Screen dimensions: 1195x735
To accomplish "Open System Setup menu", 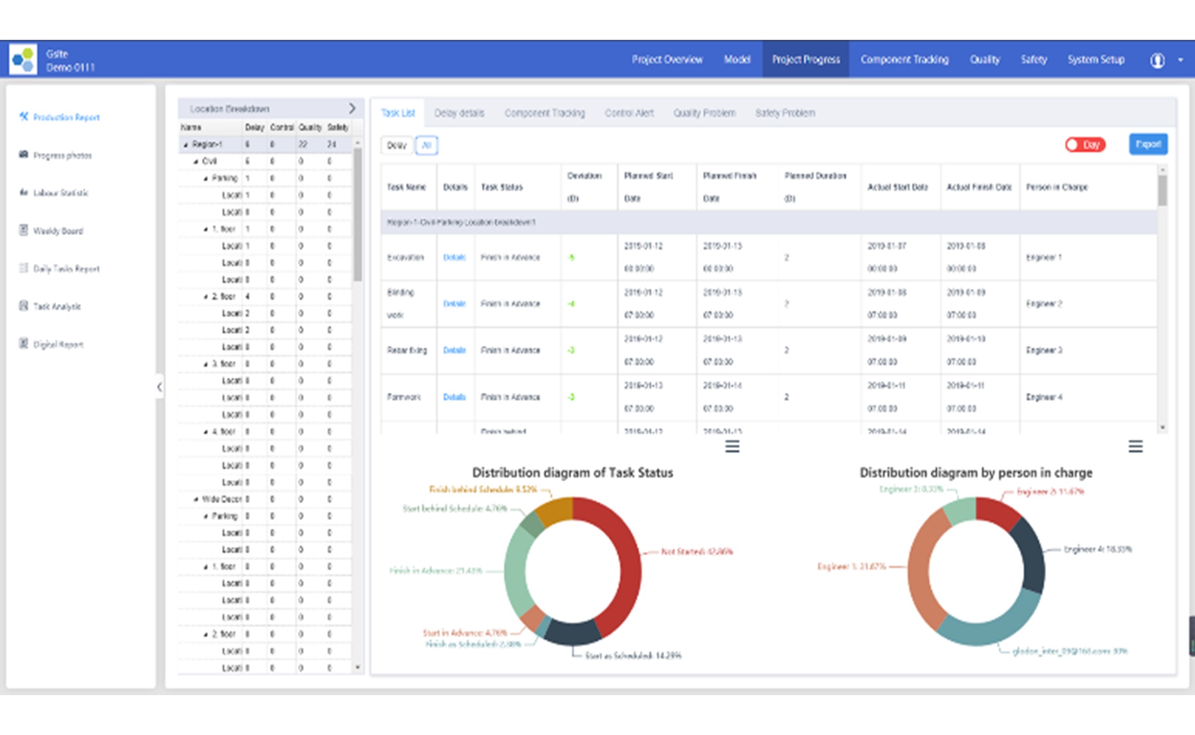I will click(x=1096, y=60).
